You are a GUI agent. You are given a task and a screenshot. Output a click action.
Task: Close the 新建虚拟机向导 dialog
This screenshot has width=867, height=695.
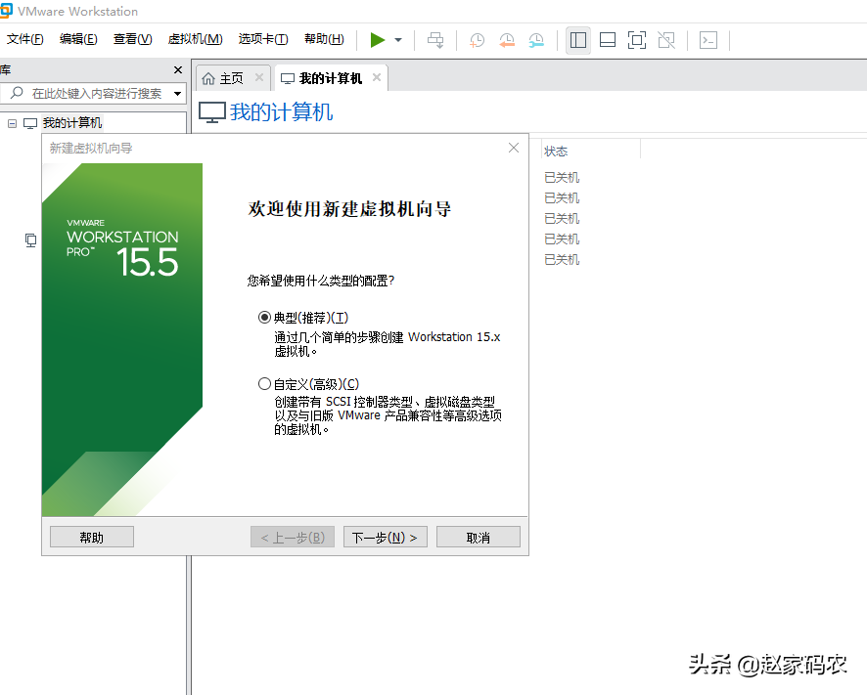[514, 148]
